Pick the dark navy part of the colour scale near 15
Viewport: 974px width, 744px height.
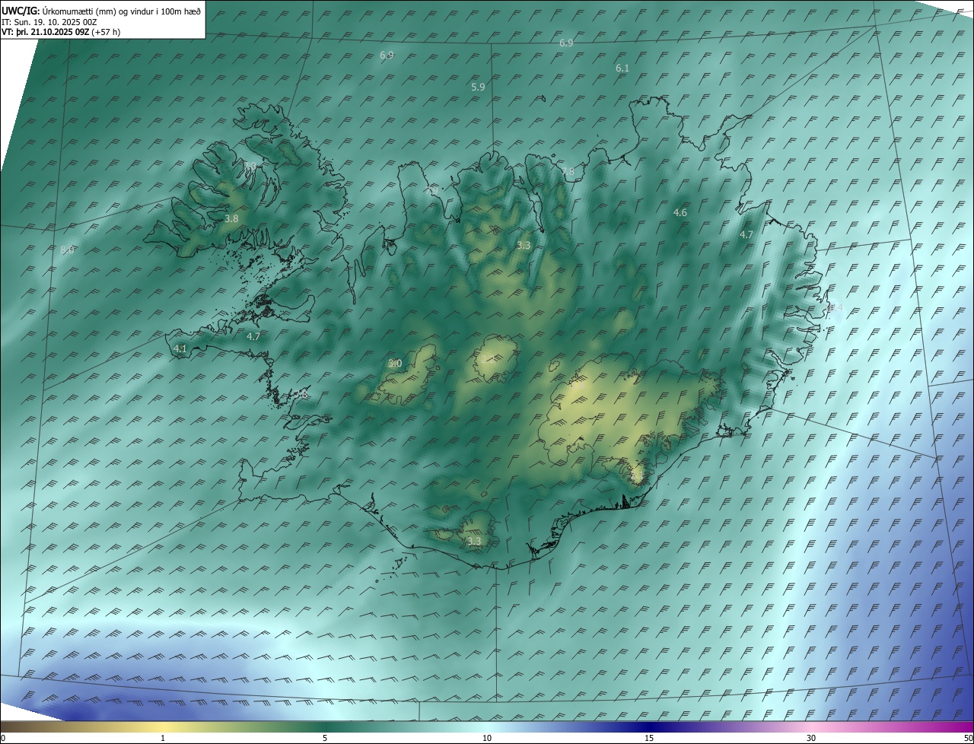(649, 727)
